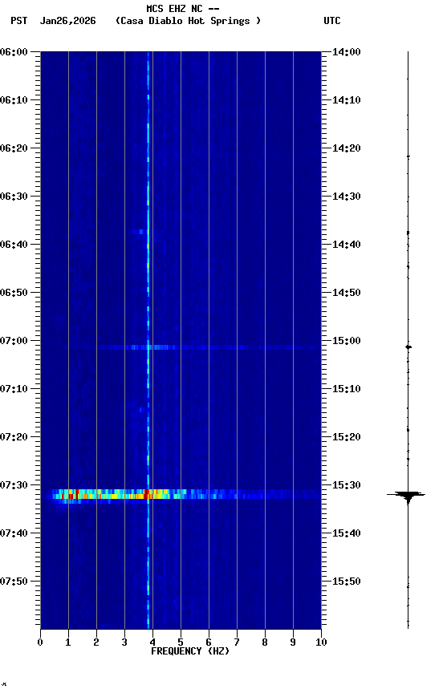Click the 15:00 UTC time label

(347, 341)
